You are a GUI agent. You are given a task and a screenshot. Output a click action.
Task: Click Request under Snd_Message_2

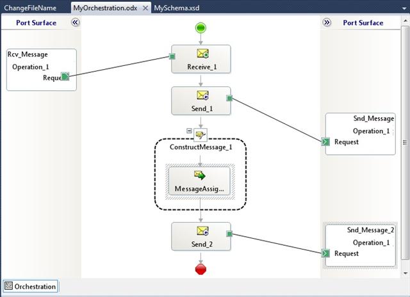point(347,253)
